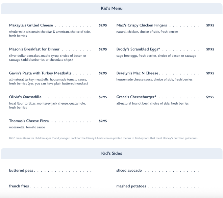Click the Kid's Sides section header
Screen dimensions: 223x198
(x=111, y=153)
